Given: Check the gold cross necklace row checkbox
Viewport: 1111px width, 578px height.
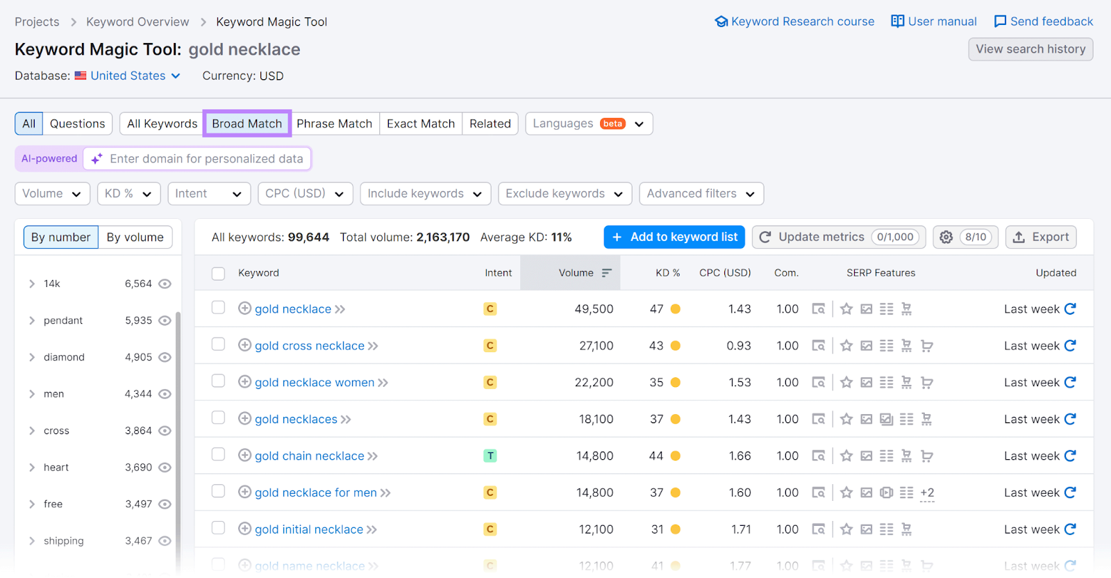Looking at the screenshot, I should (x=218, y=345).
